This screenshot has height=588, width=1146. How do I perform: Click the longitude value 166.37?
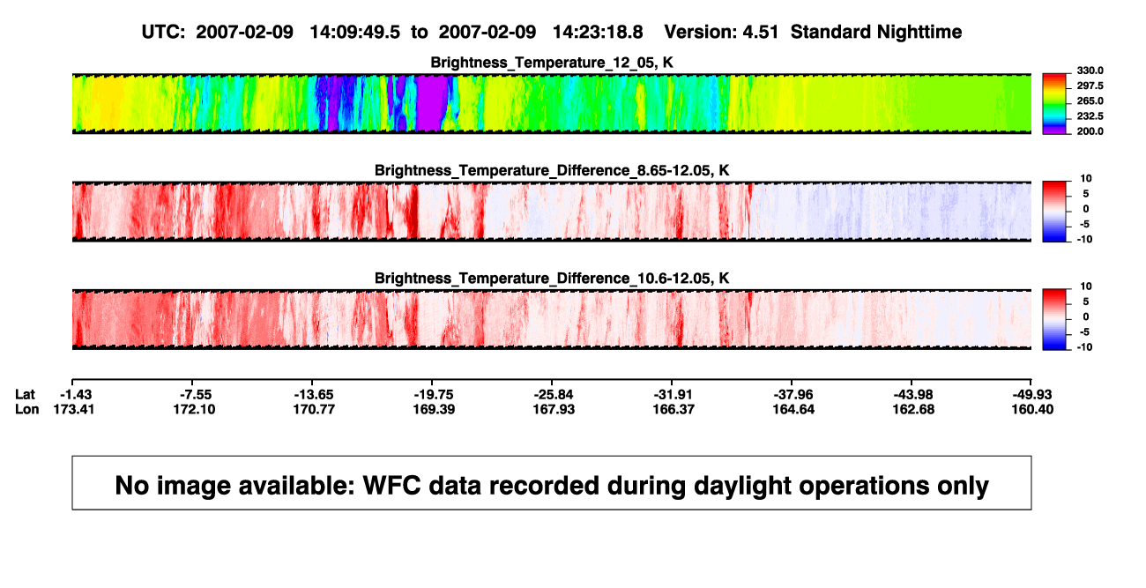click(673, 409)
